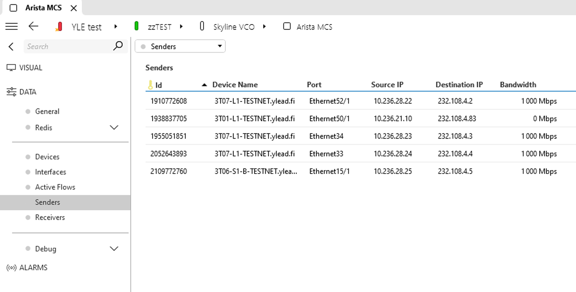
Task: Click the red YLE test alarm icon
Action: (59, 27)
